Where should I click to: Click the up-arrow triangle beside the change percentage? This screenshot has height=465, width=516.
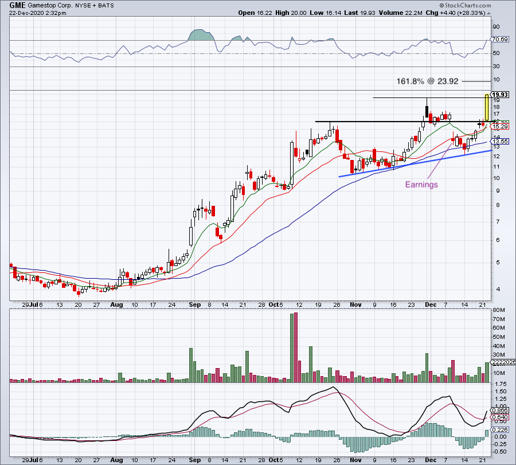pos(488,13)
